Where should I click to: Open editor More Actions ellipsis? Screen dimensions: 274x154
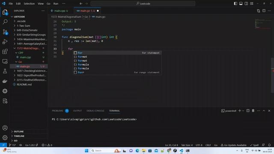[x=269, y=11]
